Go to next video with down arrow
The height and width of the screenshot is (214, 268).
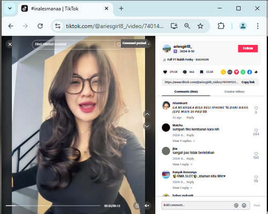(x=147, y=126)
